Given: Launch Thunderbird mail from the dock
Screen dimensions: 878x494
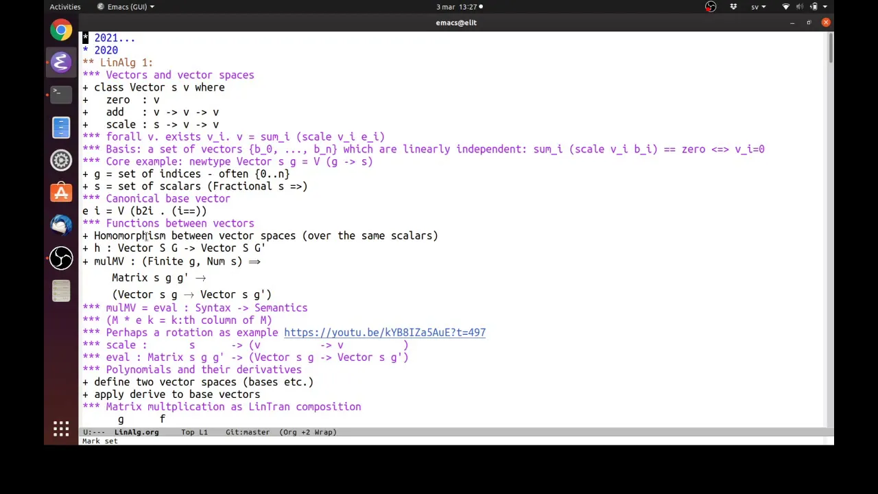Looking at the screenshot, I should pyautogui.click(x=61, y=225).
